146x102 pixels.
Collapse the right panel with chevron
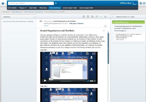pos(112,17)
